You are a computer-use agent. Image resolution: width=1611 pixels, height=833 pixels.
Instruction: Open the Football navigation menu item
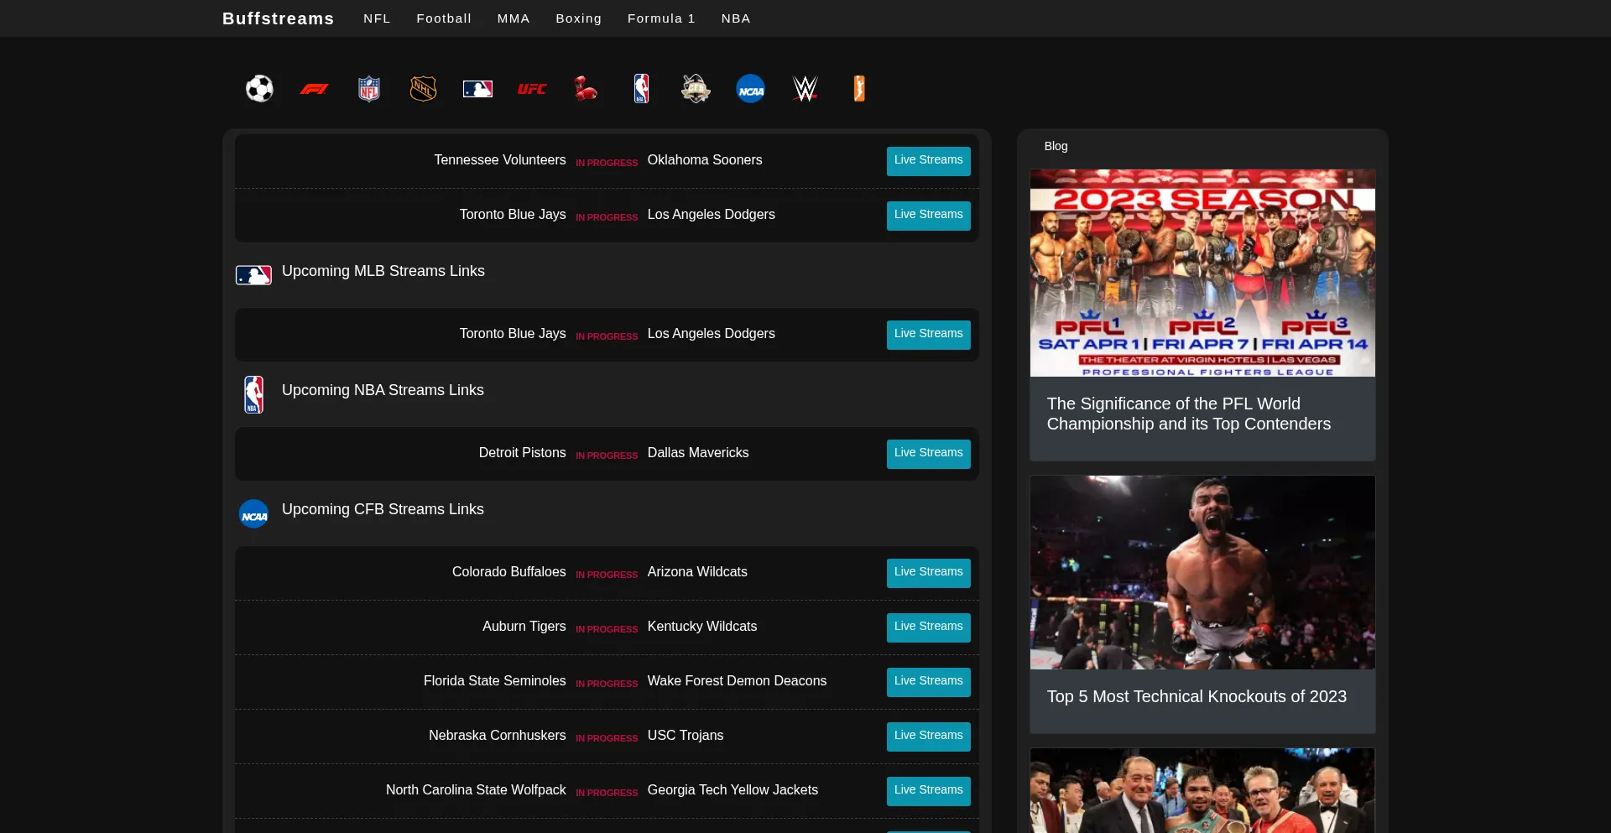(444, 18)
